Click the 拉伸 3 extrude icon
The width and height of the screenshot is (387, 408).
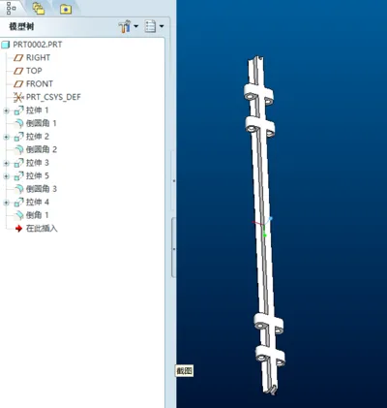point(18,163)
